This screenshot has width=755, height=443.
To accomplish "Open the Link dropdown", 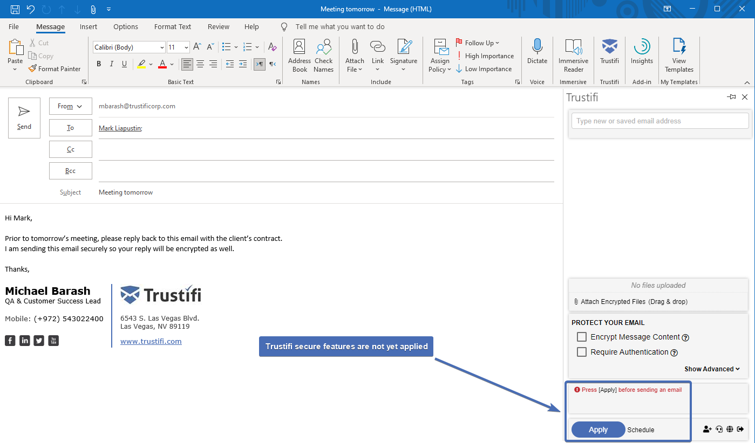I will (x=378, y=56).
